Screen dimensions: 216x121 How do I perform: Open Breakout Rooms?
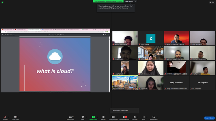click(x=125, y=118)
